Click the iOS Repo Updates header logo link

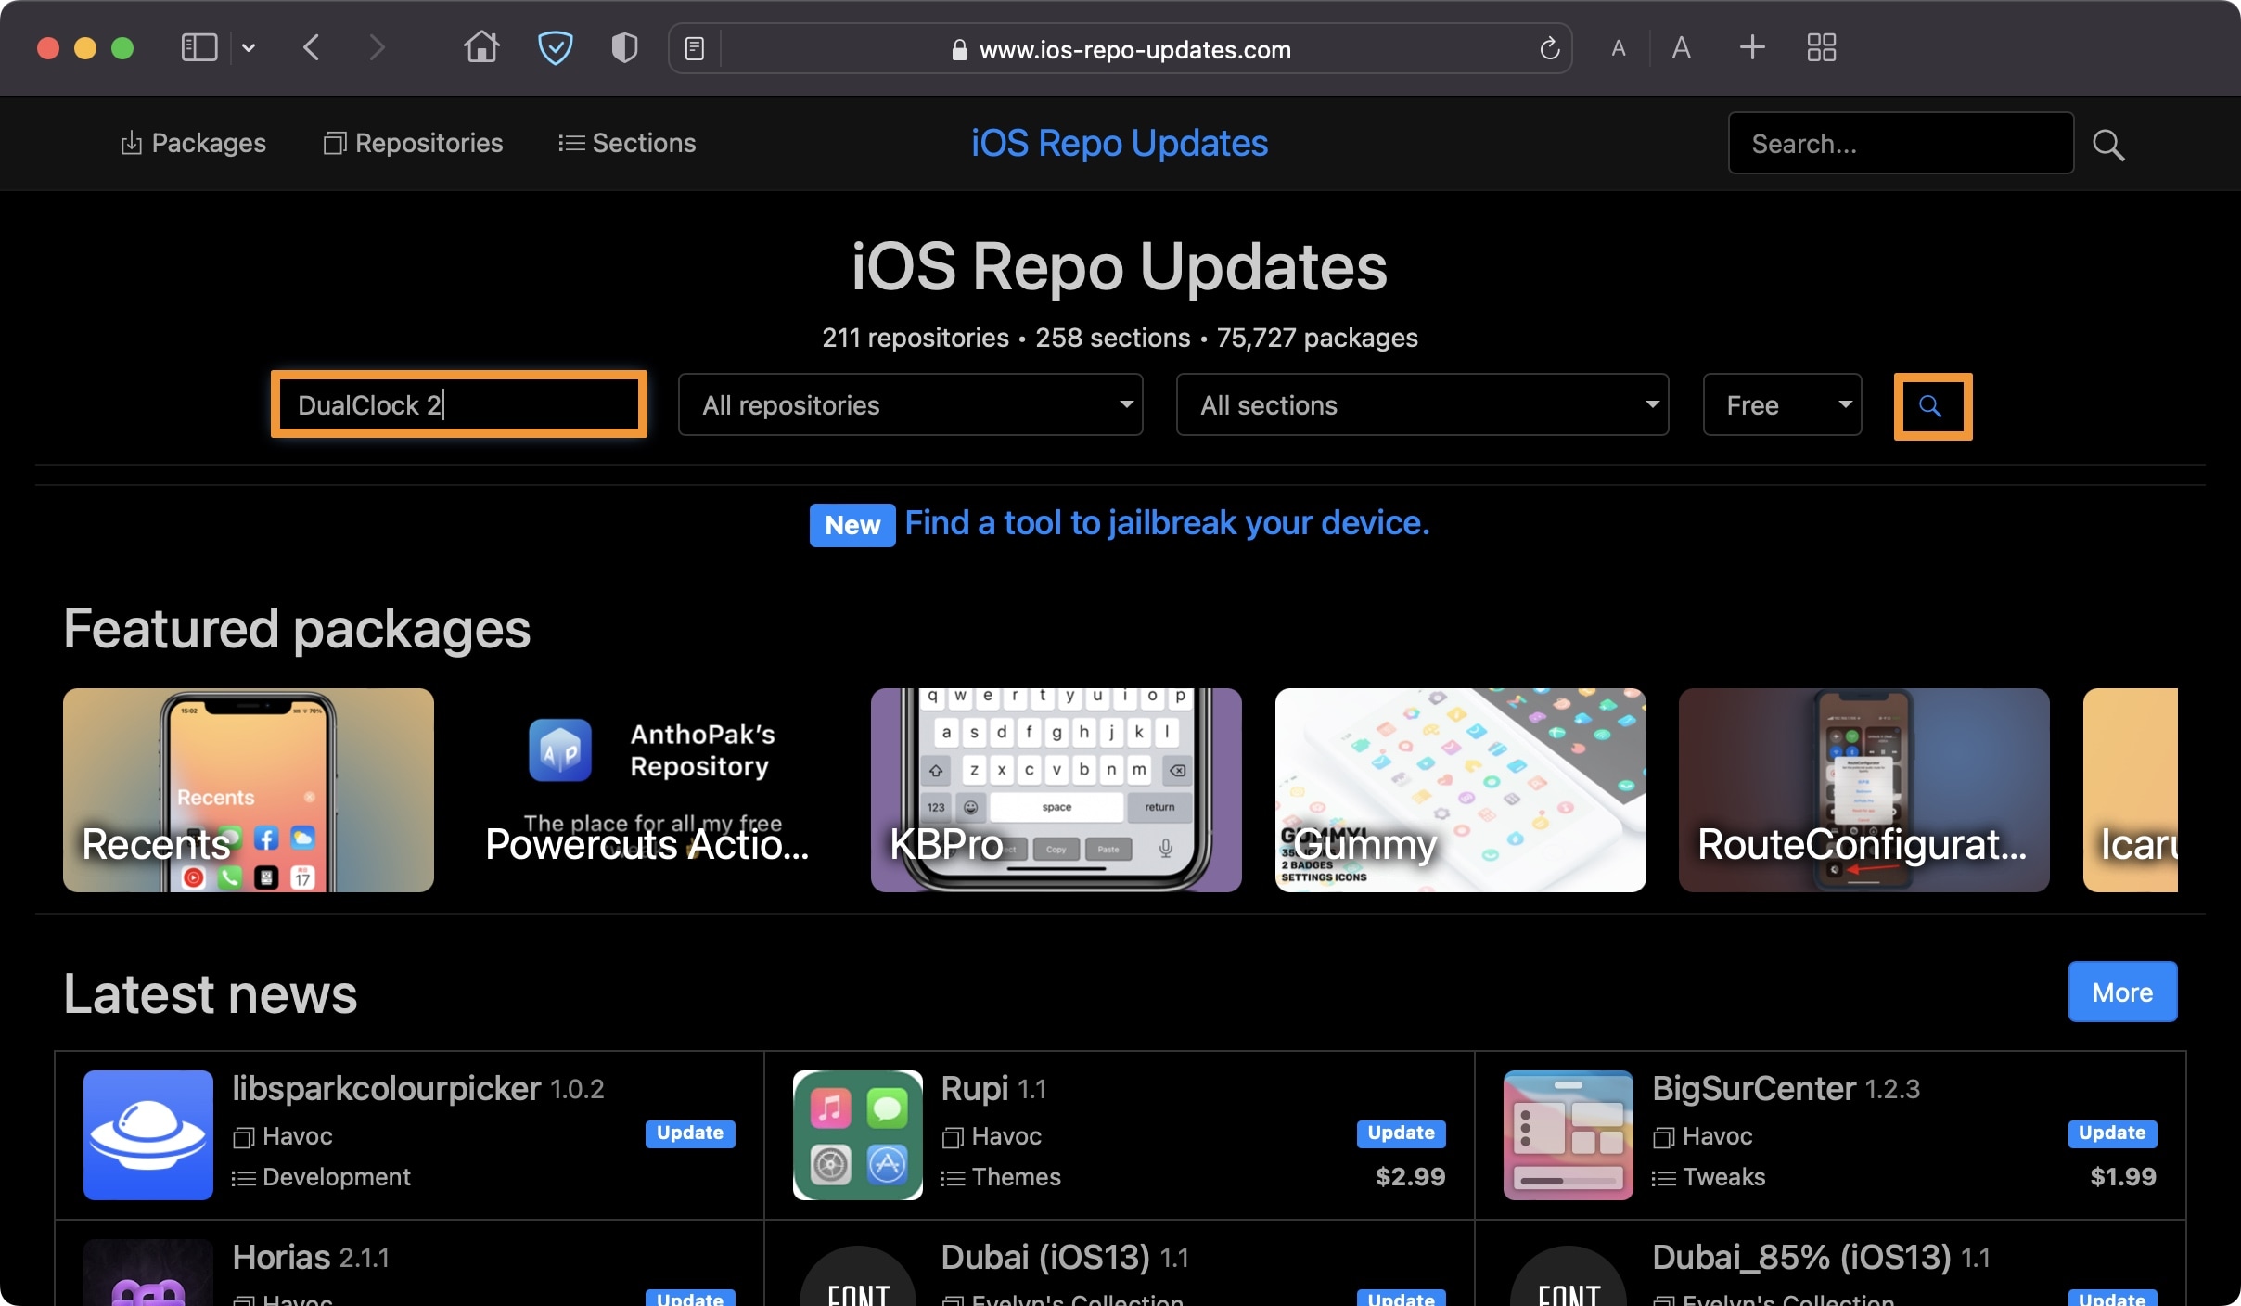[x=1120, y=143]
